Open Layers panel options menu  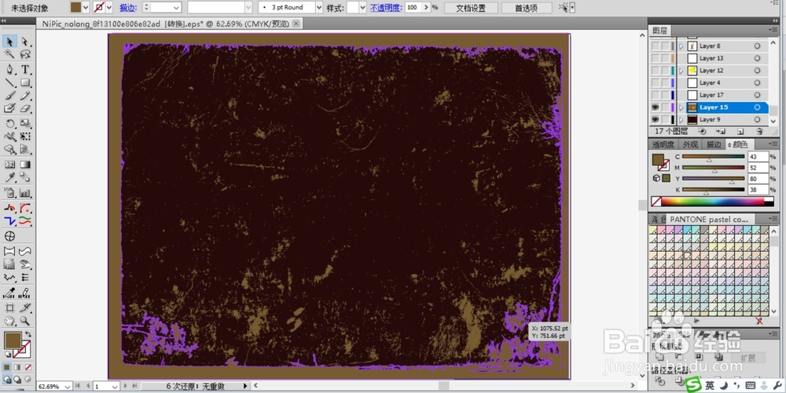pyautogui.click(x=773, y=31)
